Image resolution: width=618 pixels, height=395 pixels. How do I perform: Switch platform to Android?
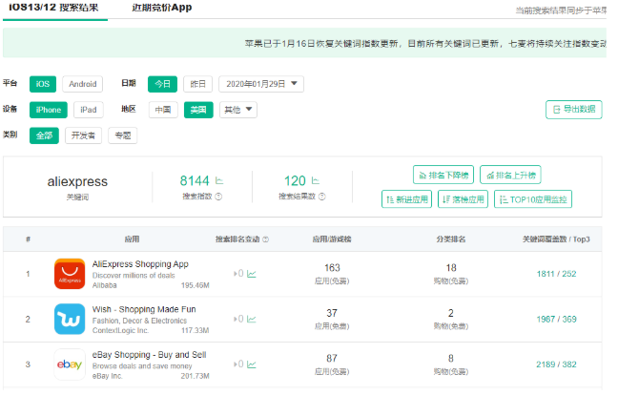(x=82, y=84)
